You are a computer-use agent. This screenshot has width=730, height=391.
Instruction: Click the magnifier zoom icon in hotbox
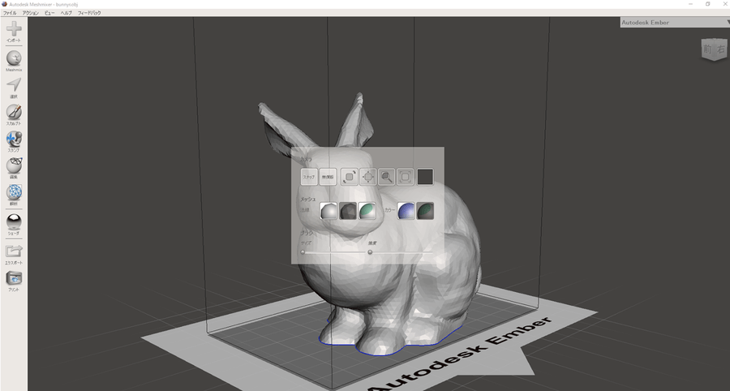click(x=387, y=177)
